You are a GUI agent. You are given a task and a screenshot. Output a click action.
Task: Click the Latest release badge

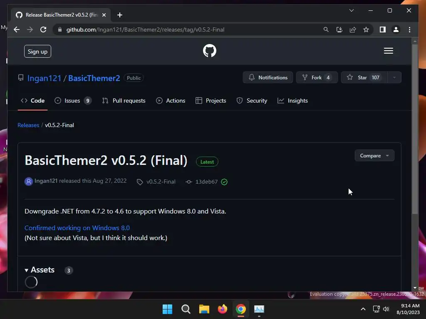tap(207, 162)
